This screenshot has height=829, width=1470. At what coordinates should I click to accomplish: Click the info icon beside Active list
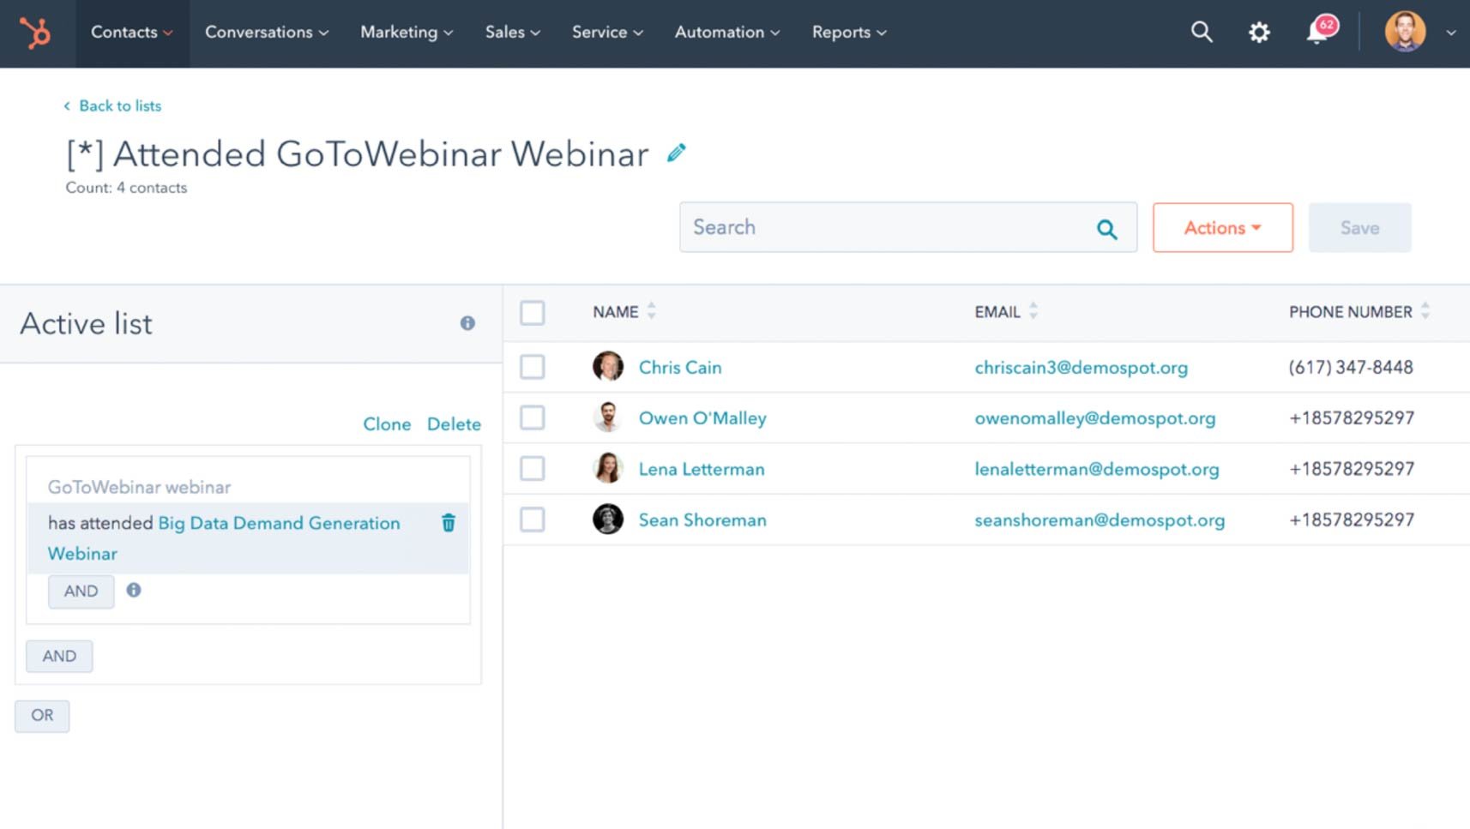click(x=467, y=323)
